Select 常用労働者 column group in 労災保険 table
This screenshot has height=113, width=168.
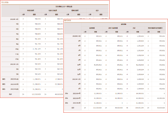tap(31, 10)
